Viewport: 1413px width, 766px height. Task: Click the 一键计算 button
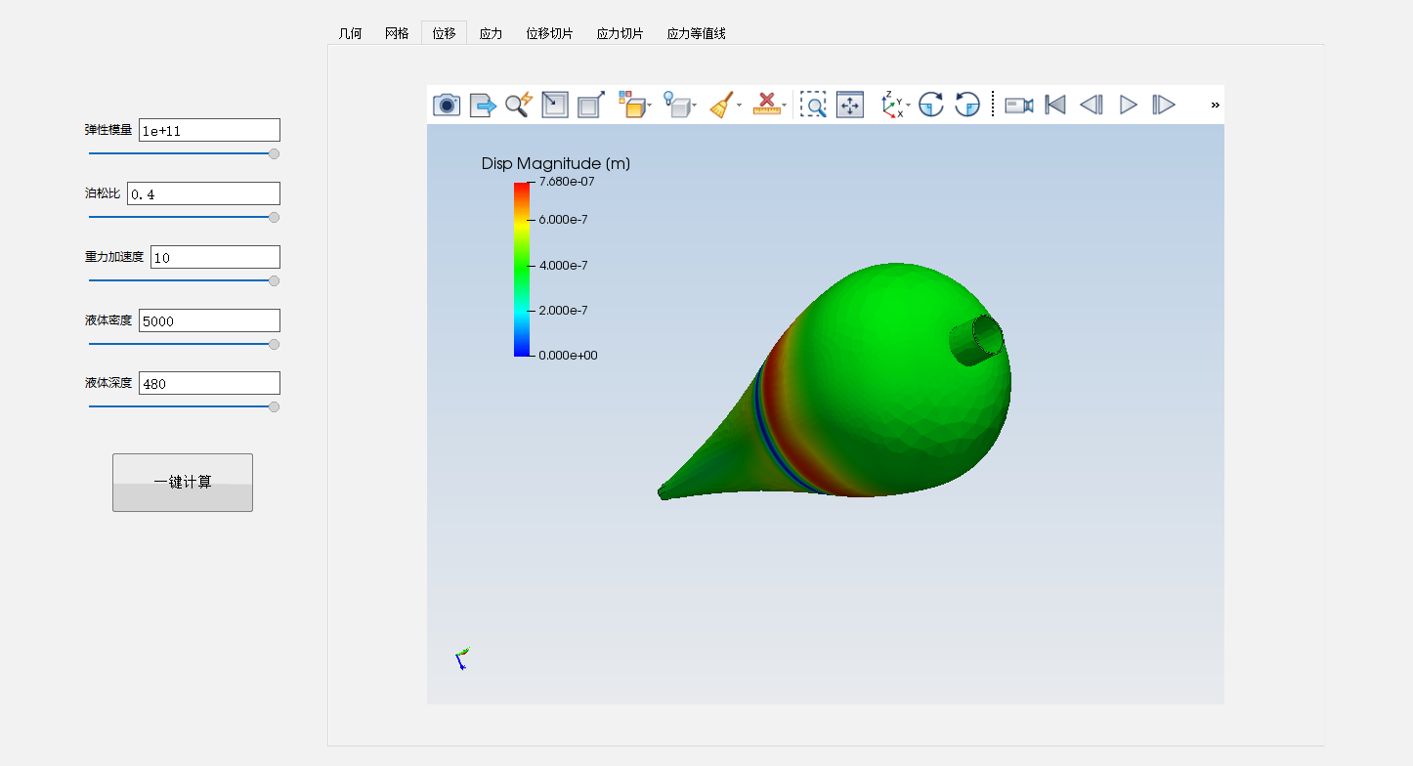[x=183, y=483]
